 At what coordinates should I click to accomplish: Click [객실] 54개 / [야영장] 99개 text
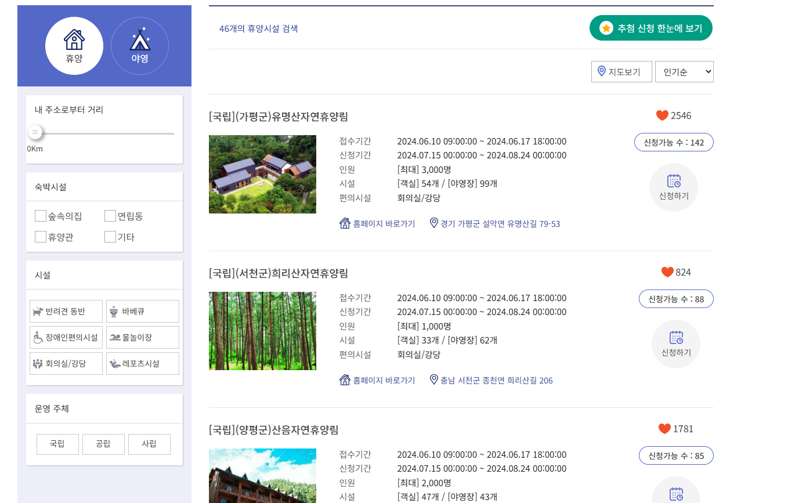coord(447,183)
